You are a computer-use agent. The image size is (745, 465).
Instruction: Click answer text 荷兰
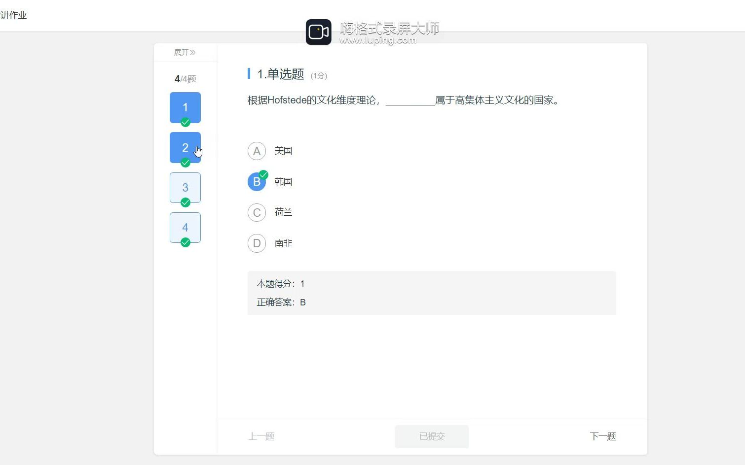283,212
